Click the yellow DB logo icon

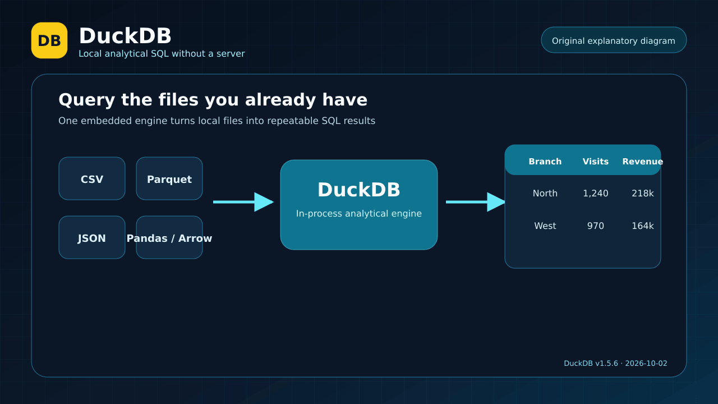coord(49,40)
